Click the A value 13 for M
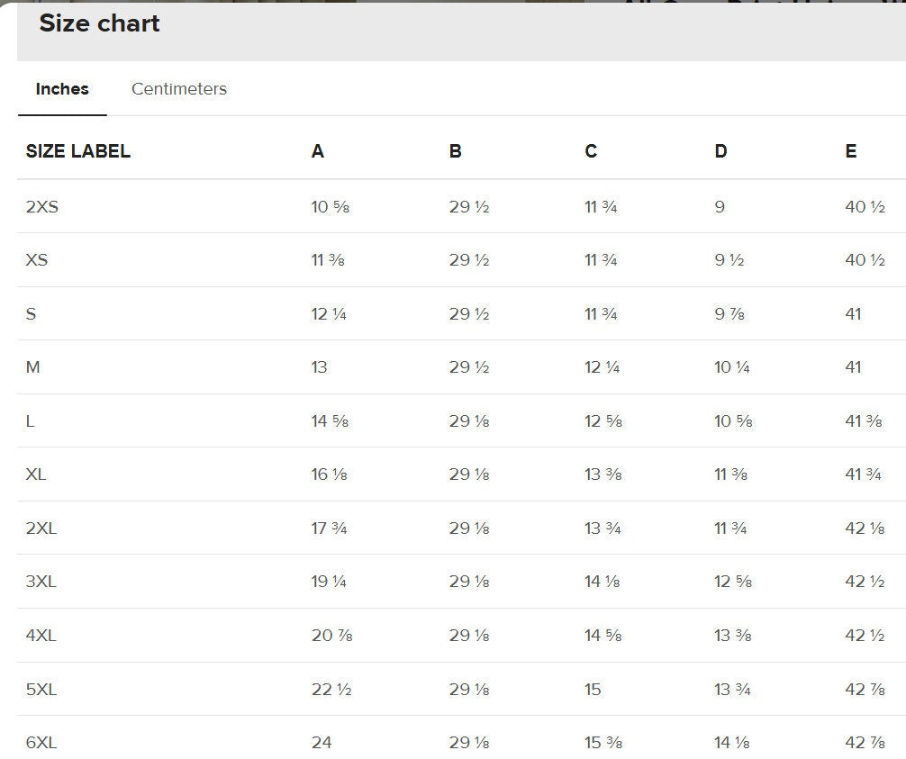 click(x=320, y=367)
